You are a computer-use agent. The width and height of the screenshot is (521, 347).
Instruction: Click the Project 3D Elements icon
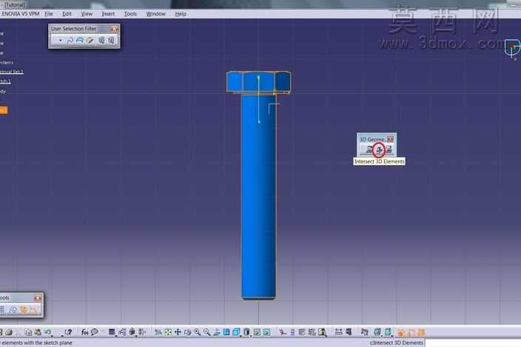tap(369, 150)
